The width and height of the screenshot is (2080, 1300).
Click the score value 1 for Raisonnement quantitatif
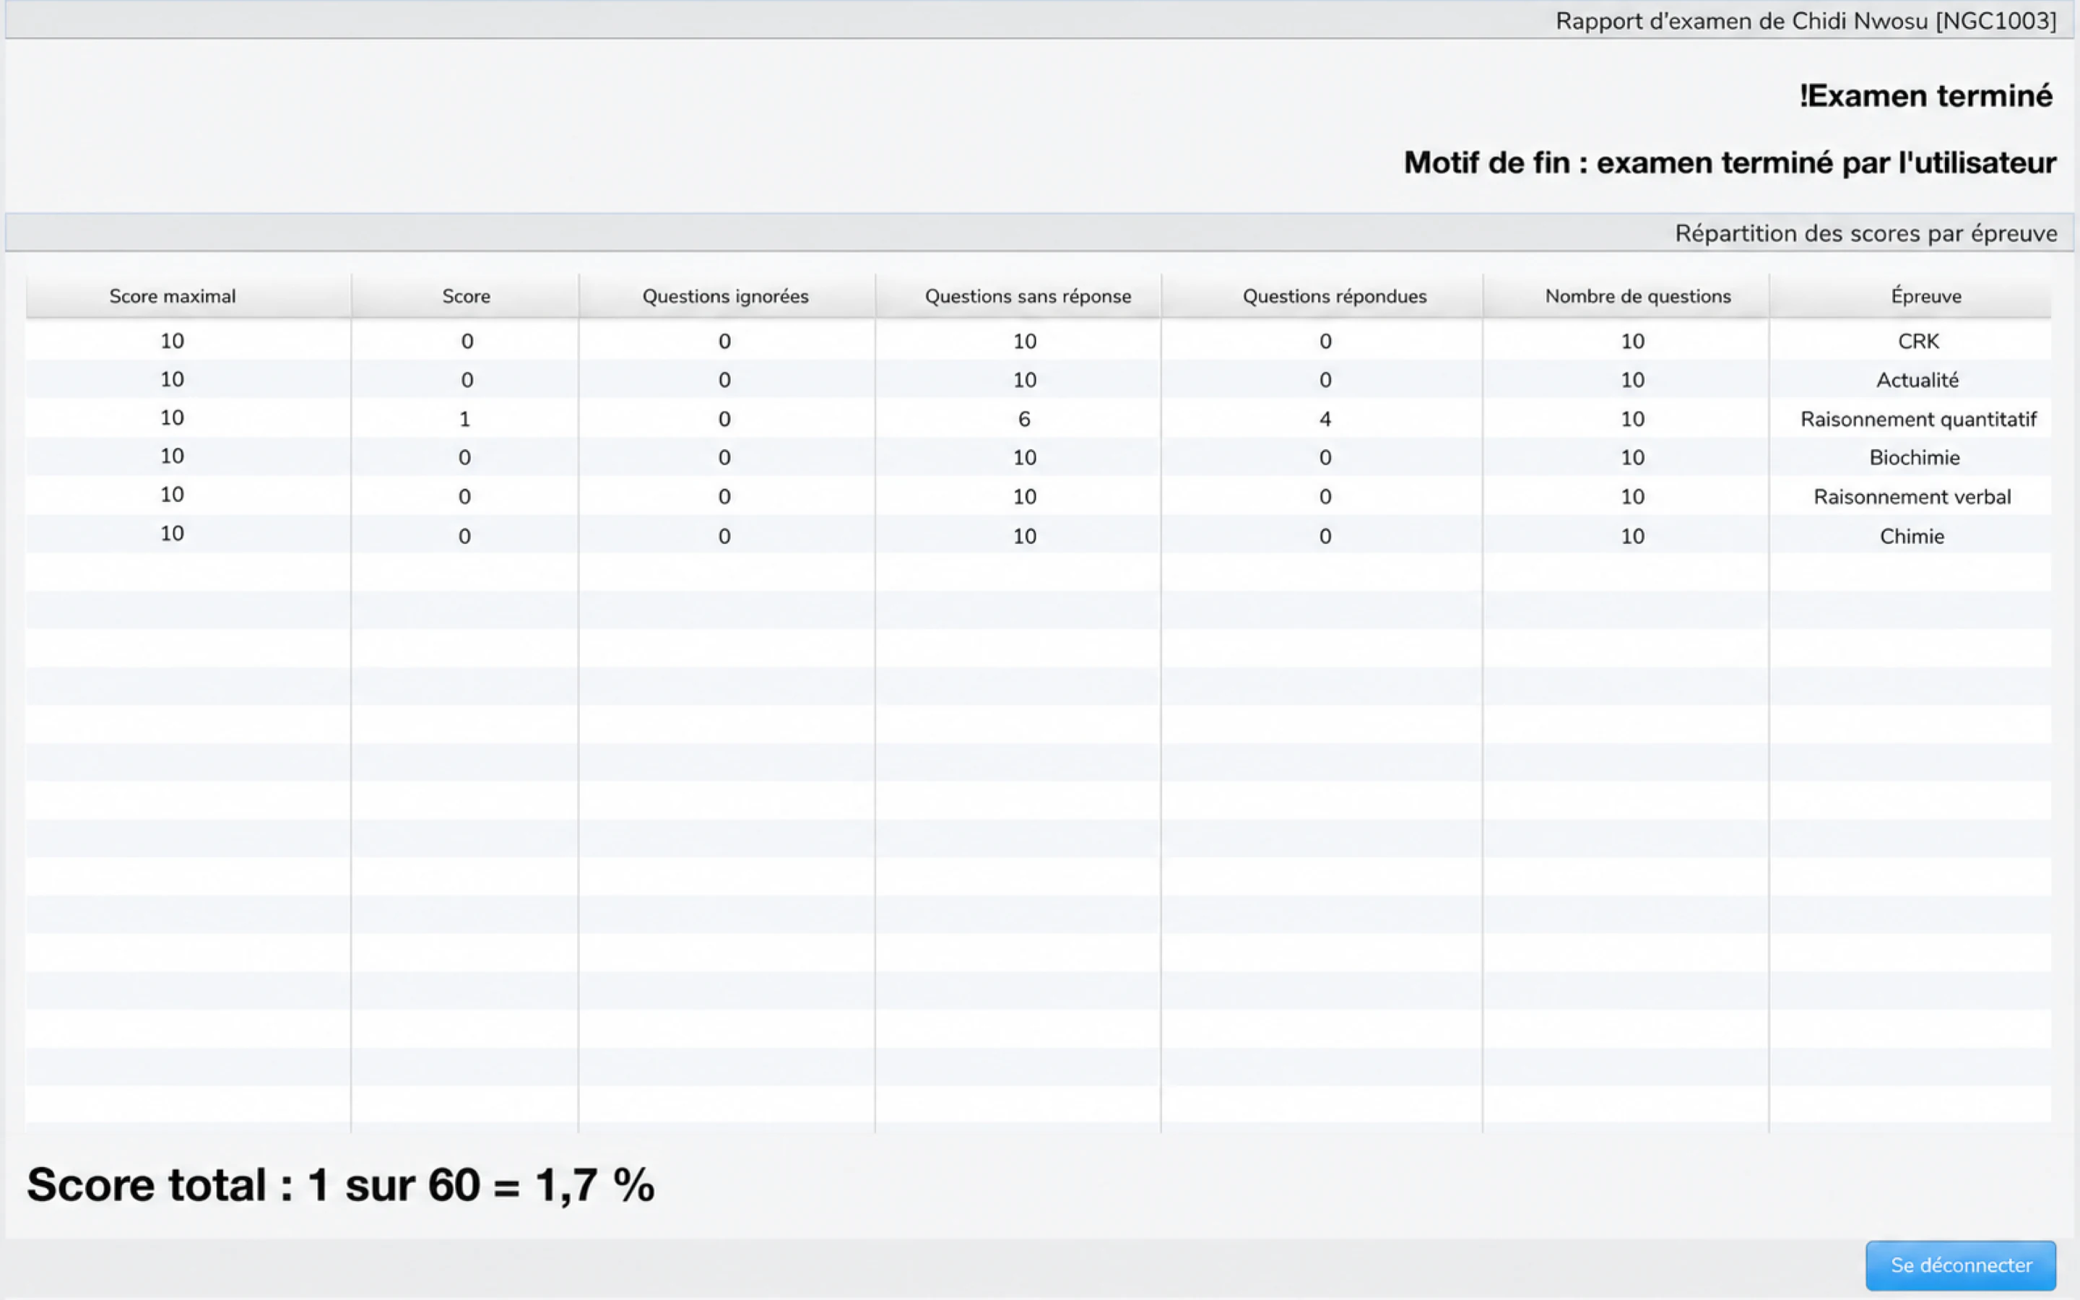pyautogui.click(x=465, y=420)
